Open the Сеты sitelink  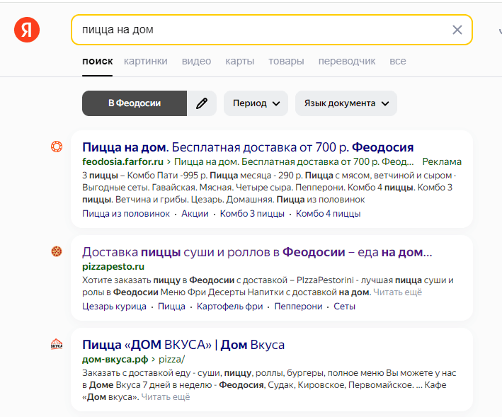345,307
